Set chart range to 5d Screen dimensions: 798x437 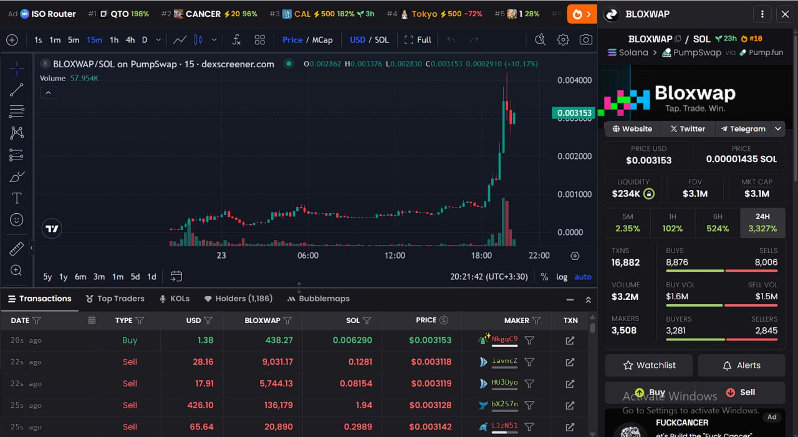135,277
